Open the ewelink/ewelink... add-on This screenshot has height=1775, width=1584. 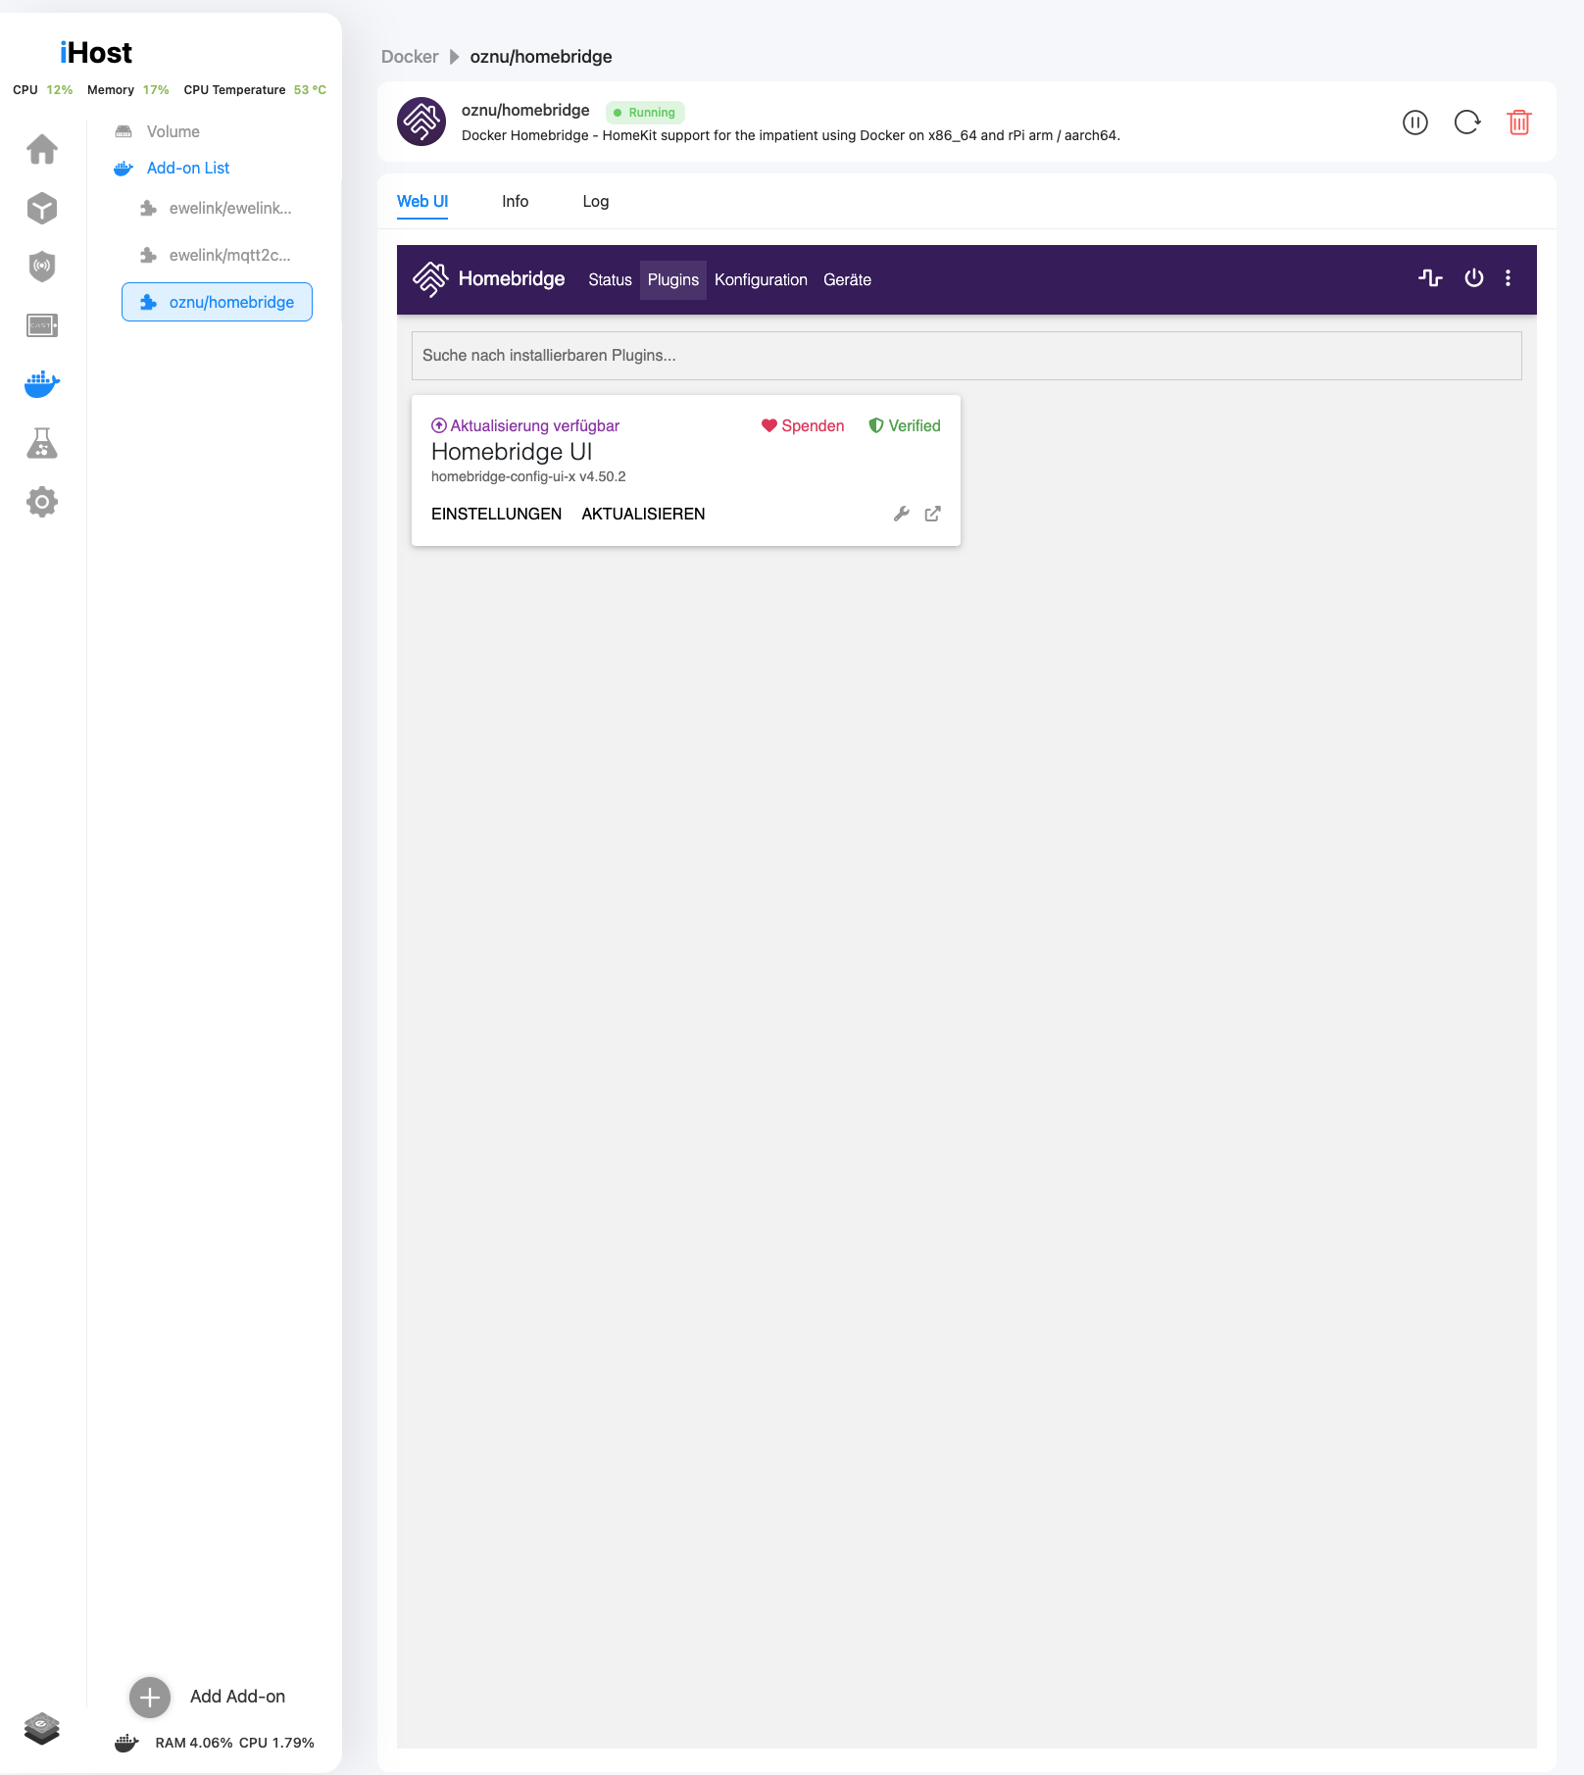[230, 208]
